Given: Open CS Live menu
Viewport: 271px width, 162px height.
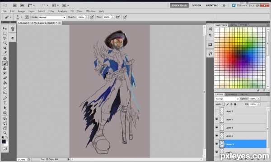Looking at the screenshot, I should [239, 5].
